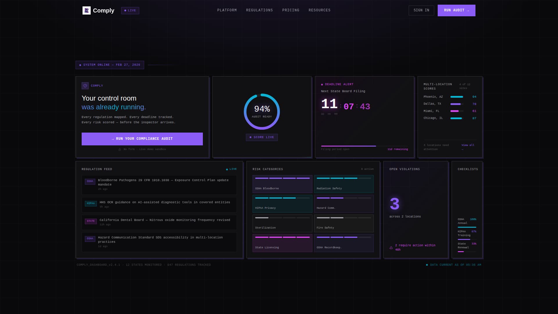Click the 8 active label

(x=367, y=169)
